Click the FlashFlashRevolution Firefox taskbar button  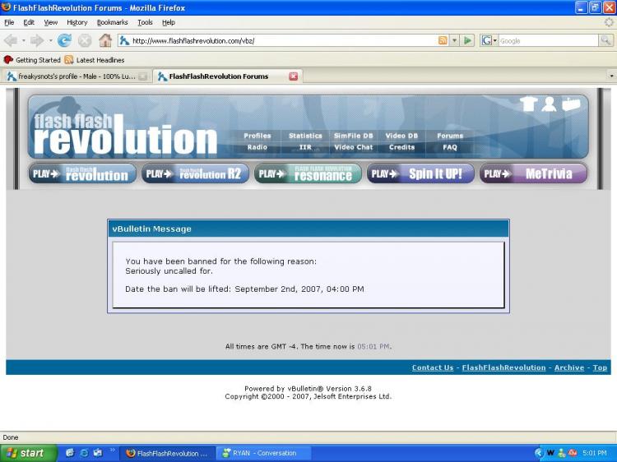tap(168, 453)
